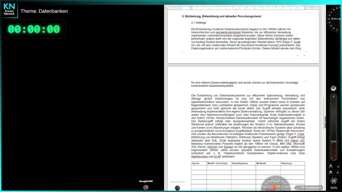Click the underlined word 'netzwerkorientierten'
Viewport: 342px width, 192px height.
[228, 32]
